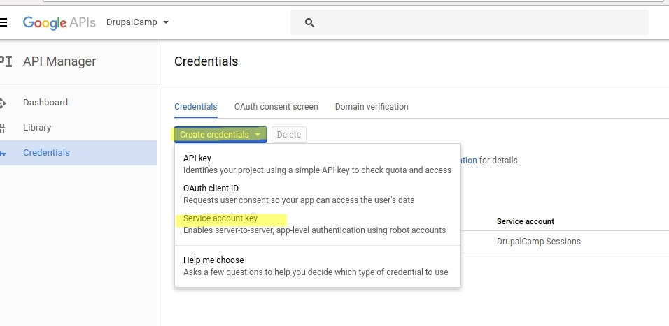Screen dimensions: 669x326
Task: Choose API key from the dropdown
Action: [x=318, y=164]
